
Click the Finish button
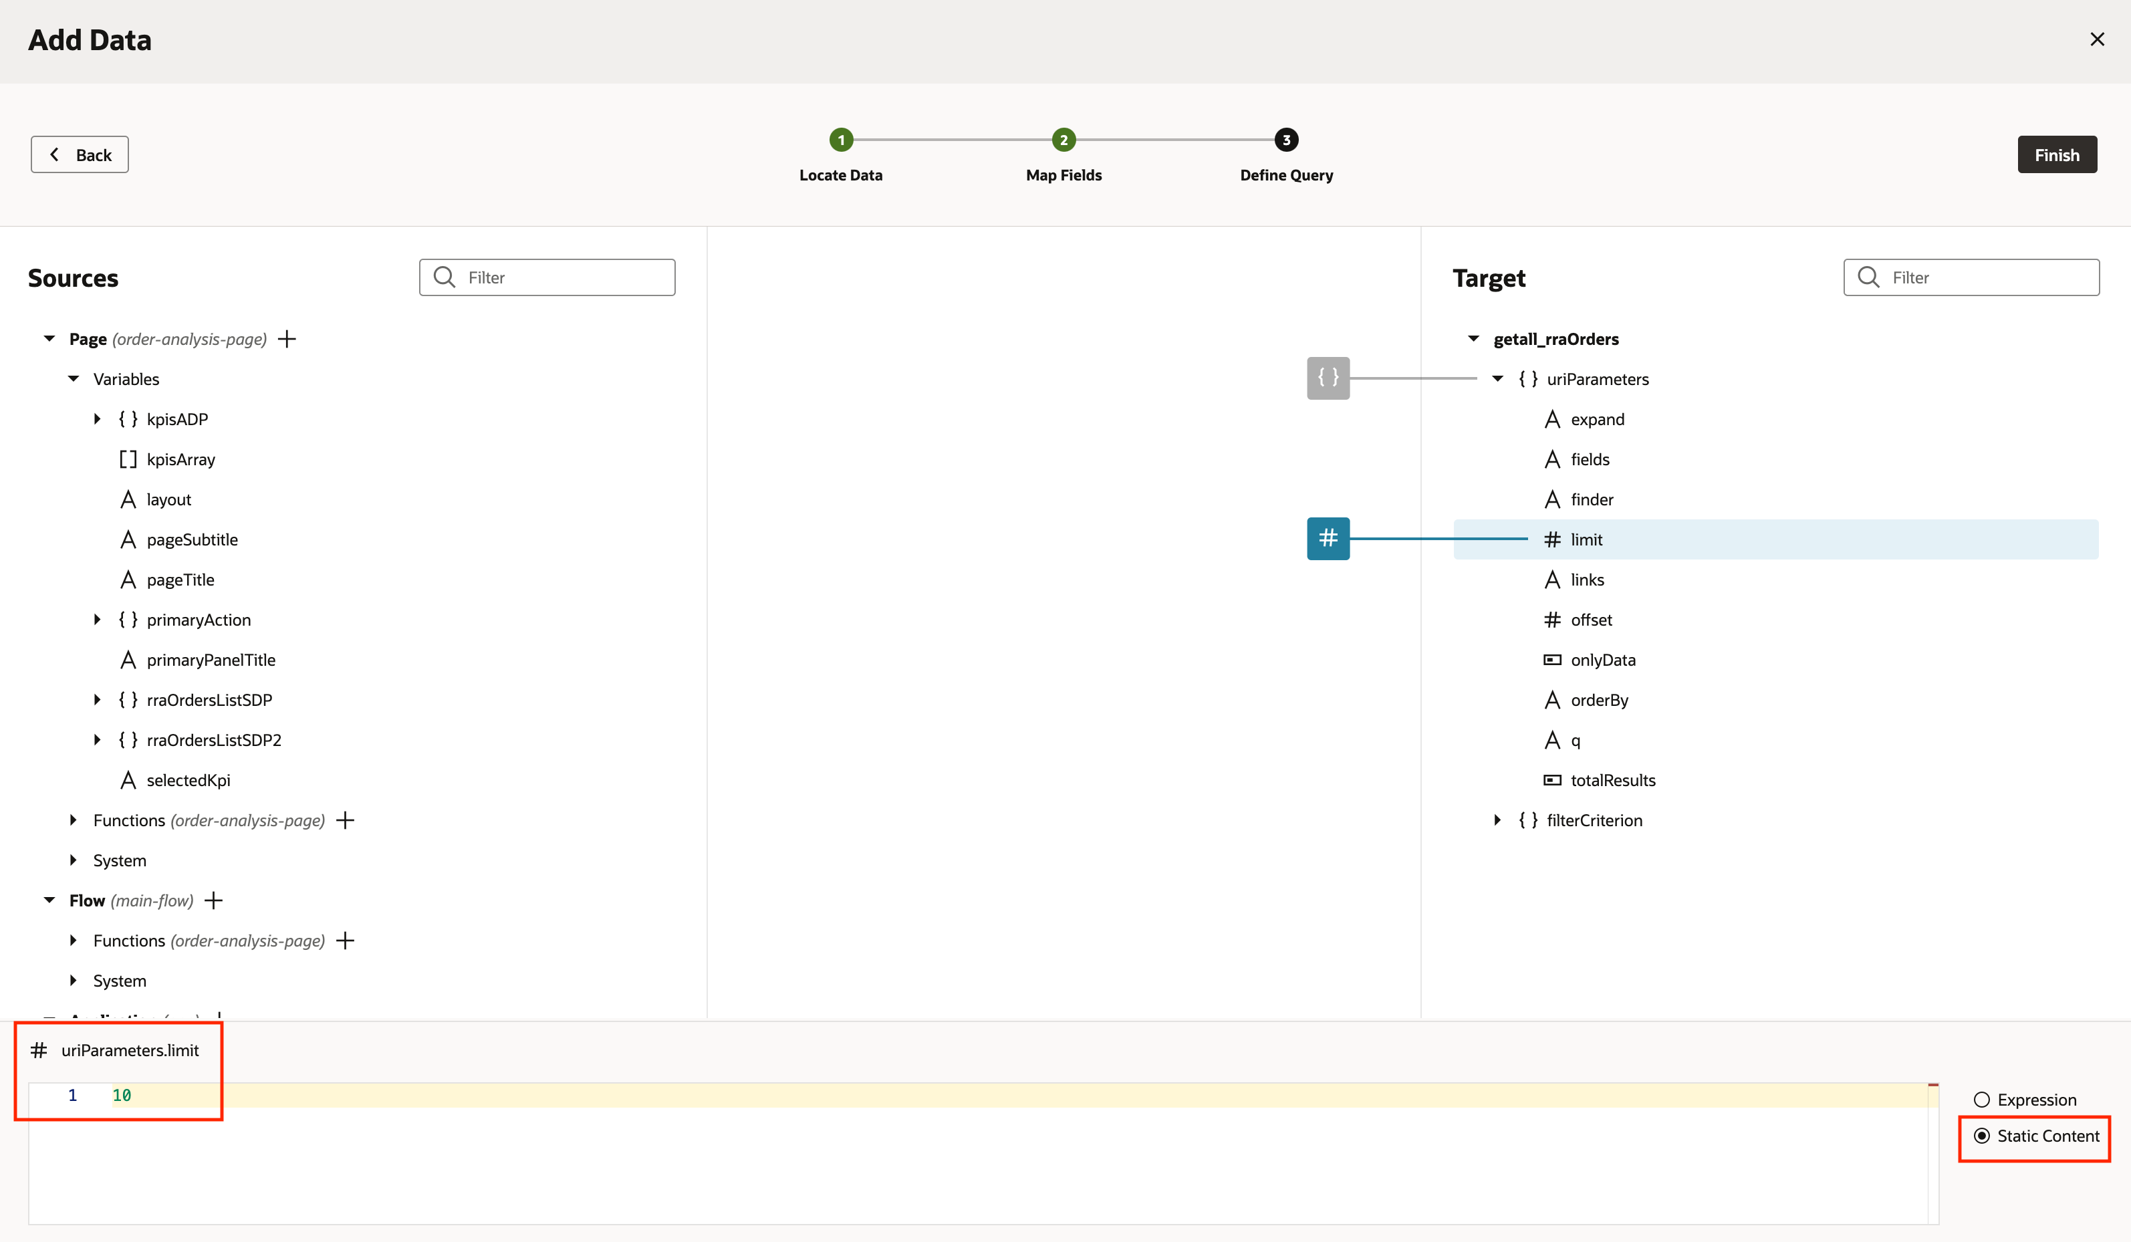pyautogui.click(x=2057, y=154)
